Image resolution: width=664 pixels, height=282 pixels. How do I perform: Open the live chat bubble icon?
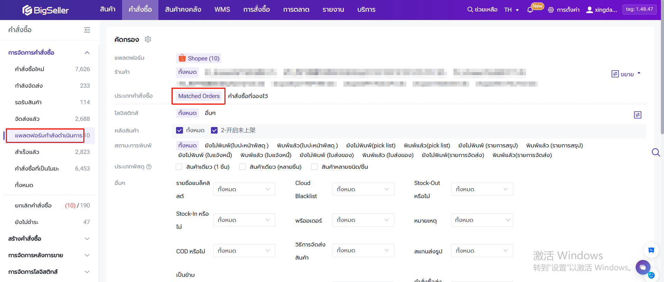643,268
